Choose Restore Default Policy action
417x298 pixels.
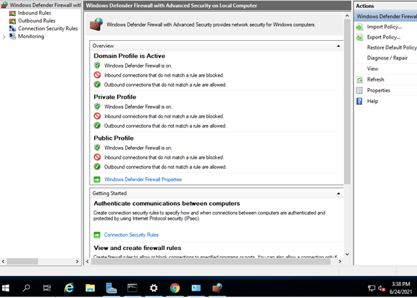click(392, 47)
